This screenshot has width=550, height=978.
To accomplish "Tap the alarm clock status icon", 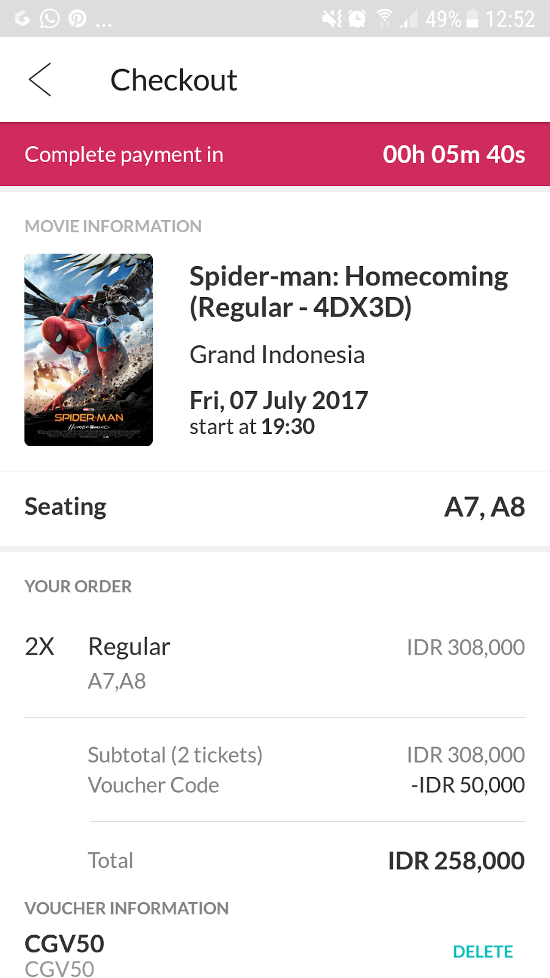I will 357,19.
